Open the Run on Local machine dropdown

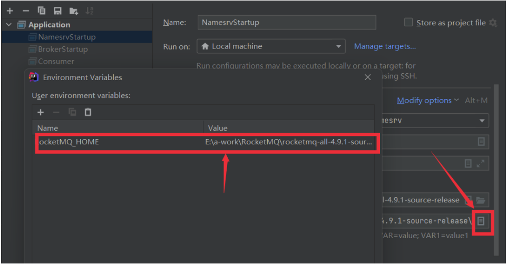click(271, 46)
